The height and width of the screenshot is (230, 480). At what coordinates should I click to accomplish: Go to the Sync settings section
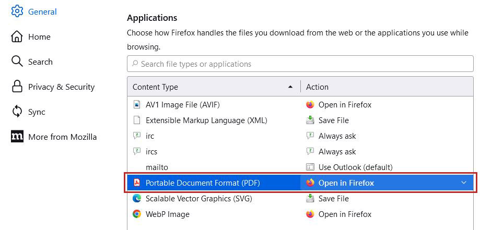coord(37,112)
